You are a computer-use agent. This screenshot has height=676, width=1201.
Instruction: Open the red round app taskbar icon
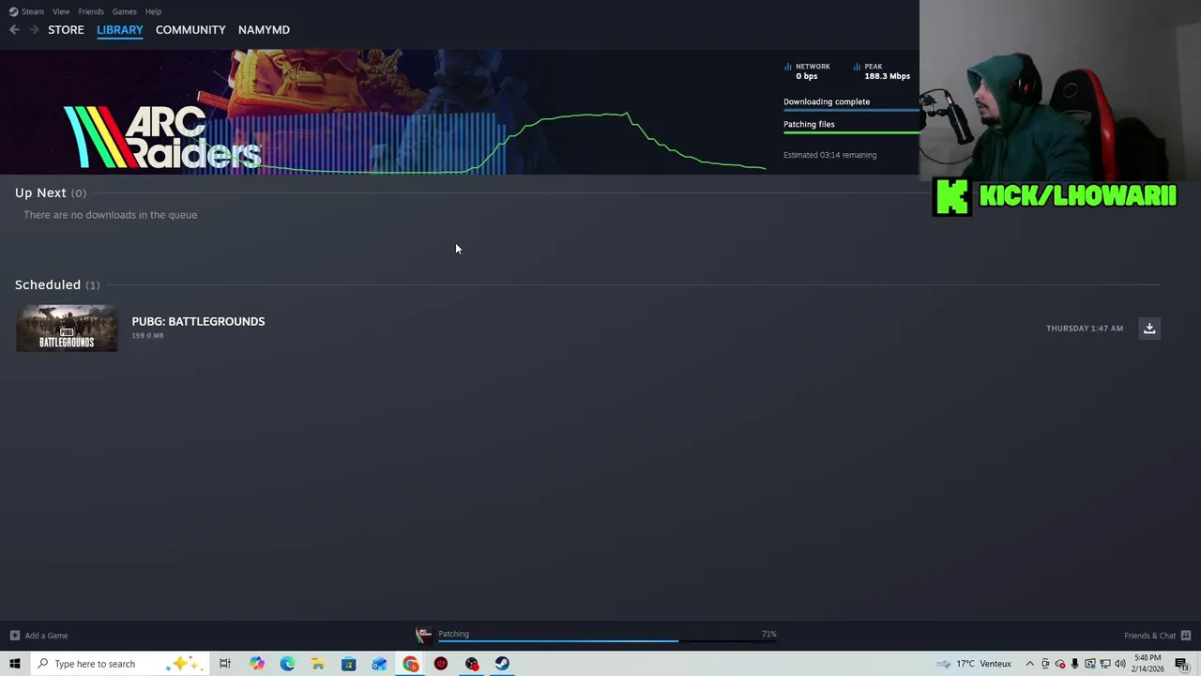pos(441,664)
